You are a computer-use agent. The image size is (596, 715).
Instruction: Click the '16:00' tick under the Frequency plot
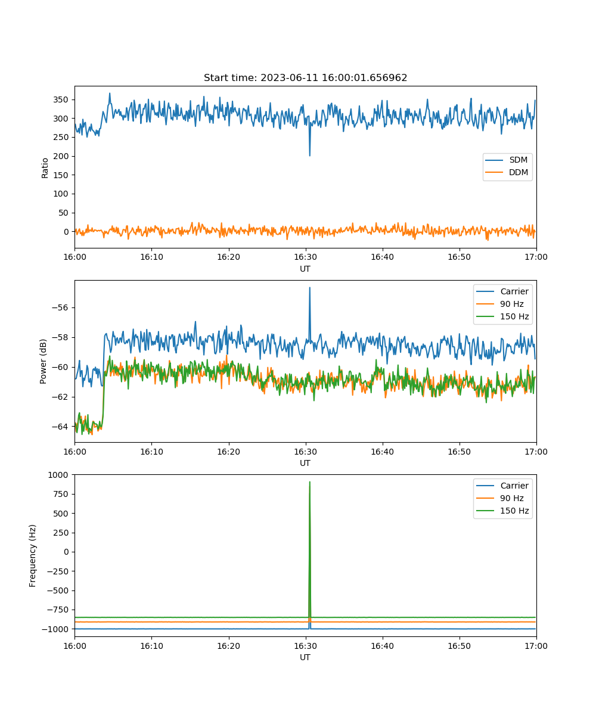(74, 645)
